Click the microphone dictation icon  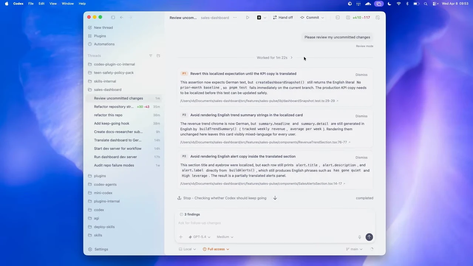pyautogui.click(x=359, y=237)
